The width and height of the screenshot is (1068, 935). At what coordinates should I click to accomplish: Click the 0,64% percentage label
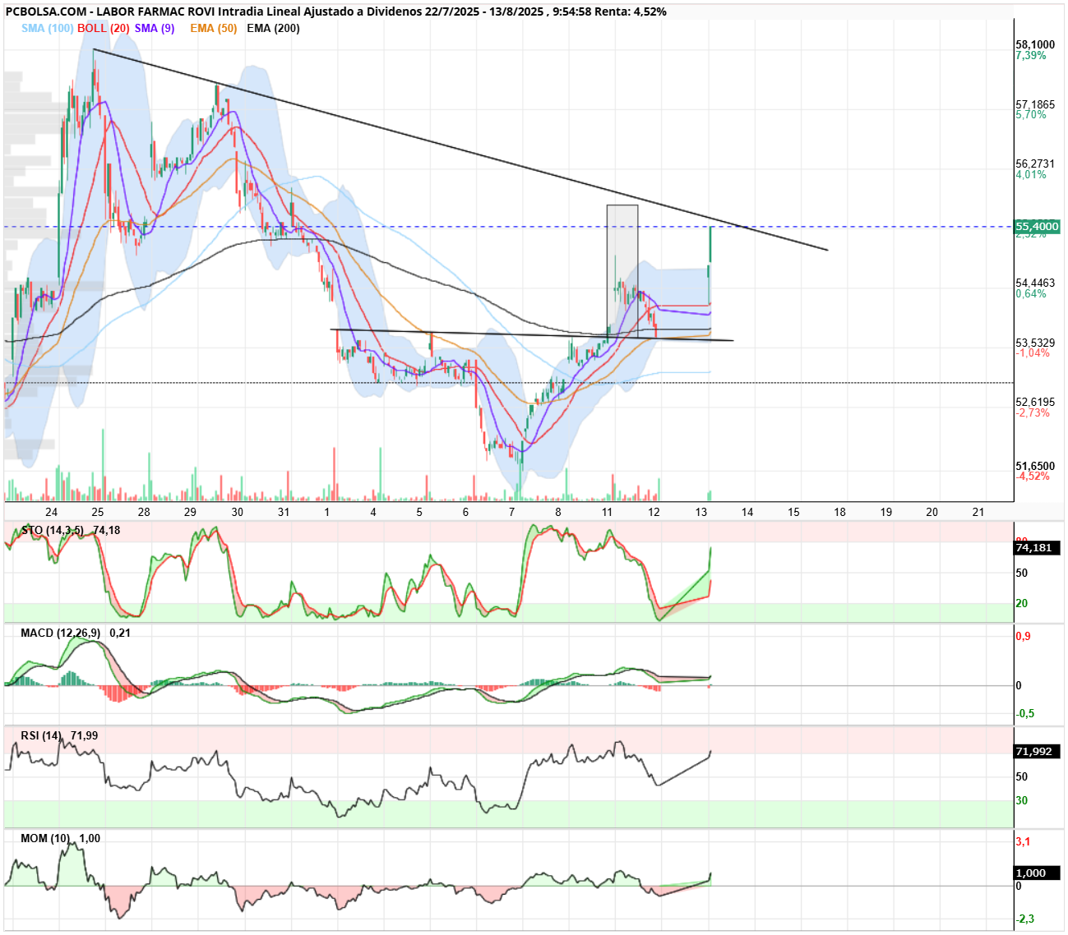pyautogui.click(x=1031, y=293)
